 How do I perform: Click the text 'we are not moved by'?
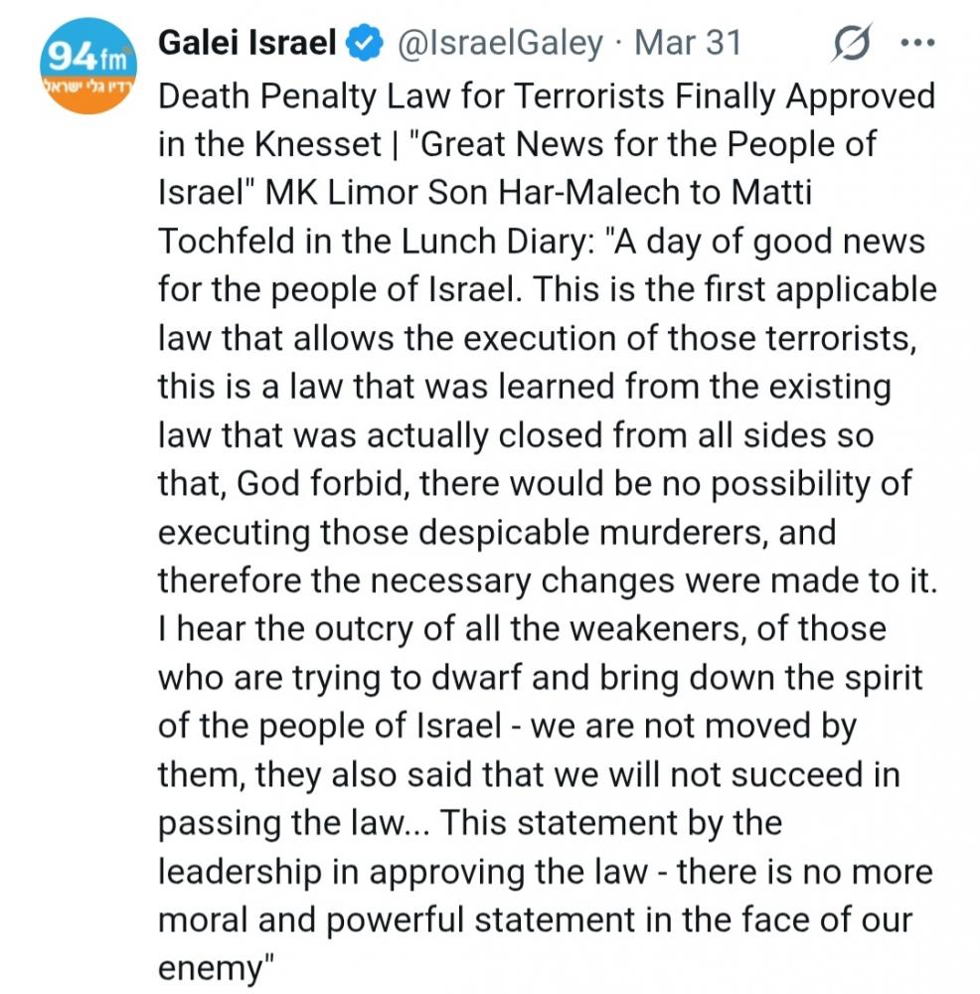[694, 727]
